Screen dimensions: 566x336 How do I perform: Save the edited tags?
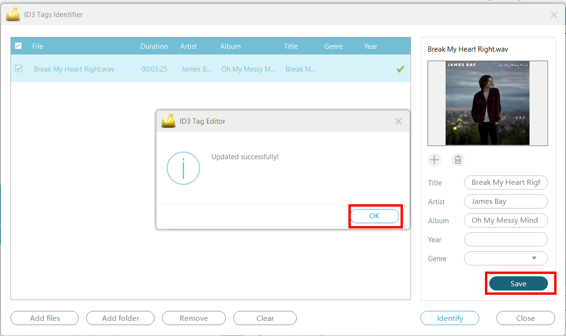coord(518,283)
